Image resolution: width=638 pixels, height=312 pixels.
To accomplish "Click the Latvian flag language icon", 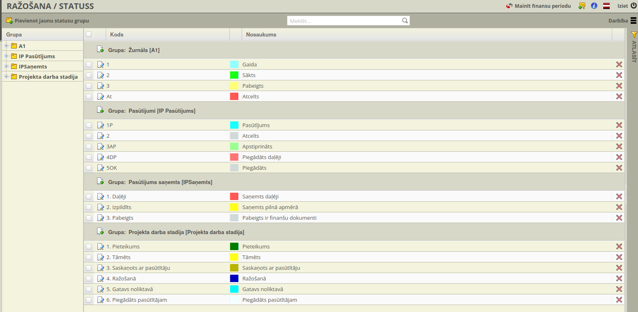I will [x=606, y=6].
